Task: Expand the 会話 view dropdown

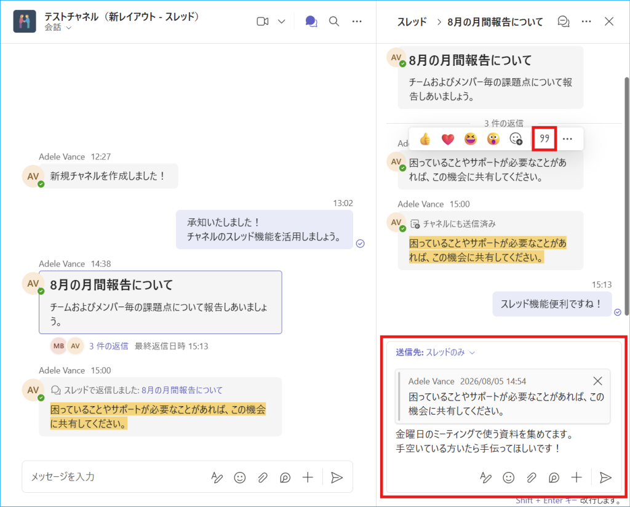Action: [58, 28]
